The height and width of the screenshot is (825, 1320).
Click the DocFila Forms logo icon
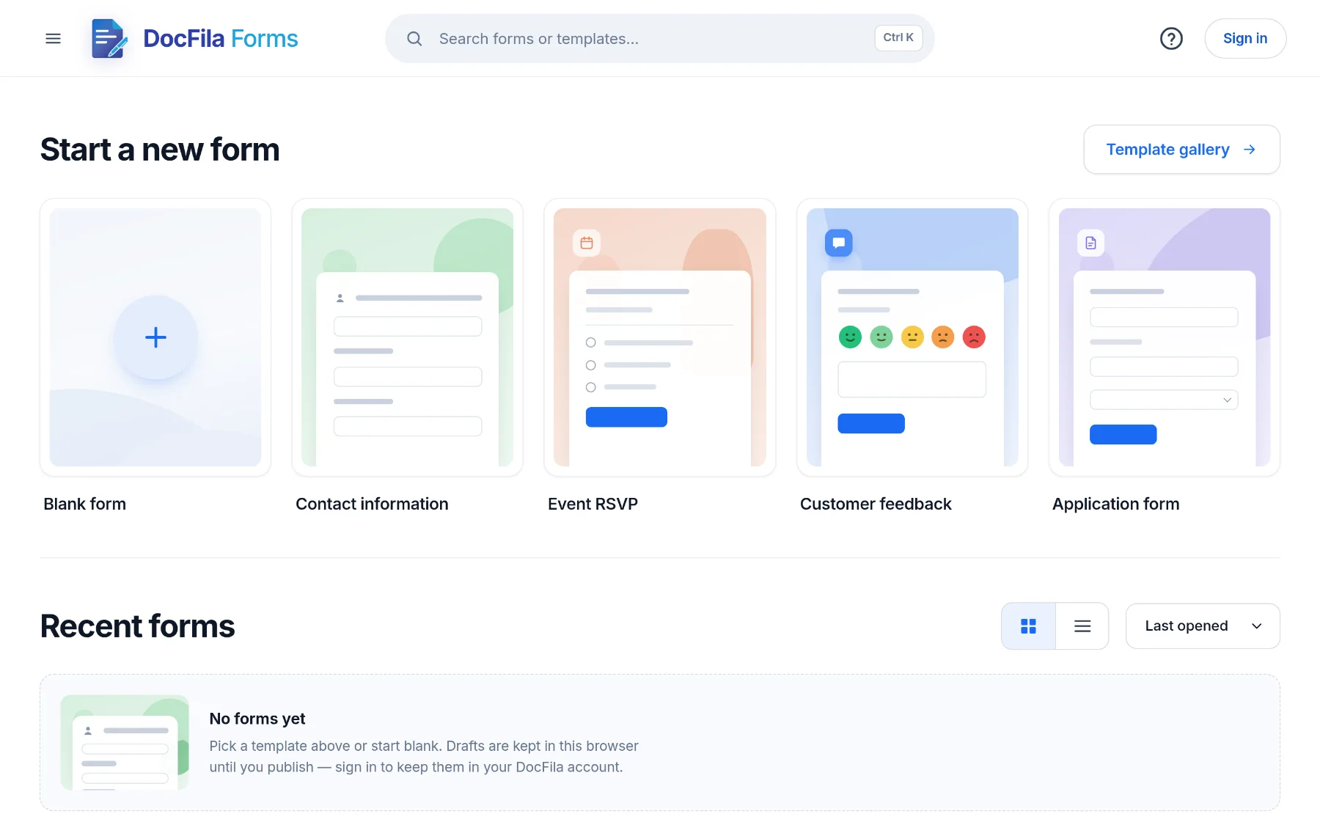click(109, 38)
